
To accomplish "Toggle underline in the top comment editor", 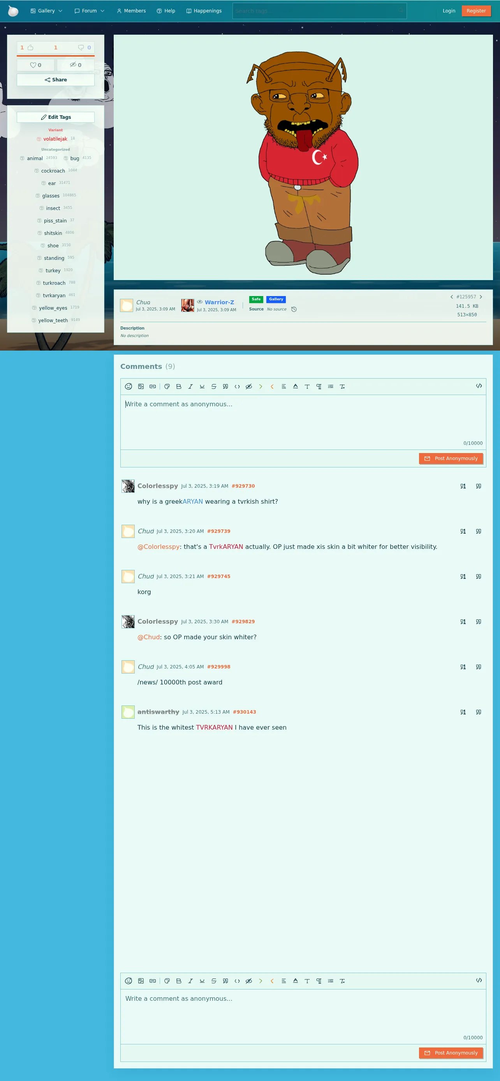I will (x=202, y=386).
